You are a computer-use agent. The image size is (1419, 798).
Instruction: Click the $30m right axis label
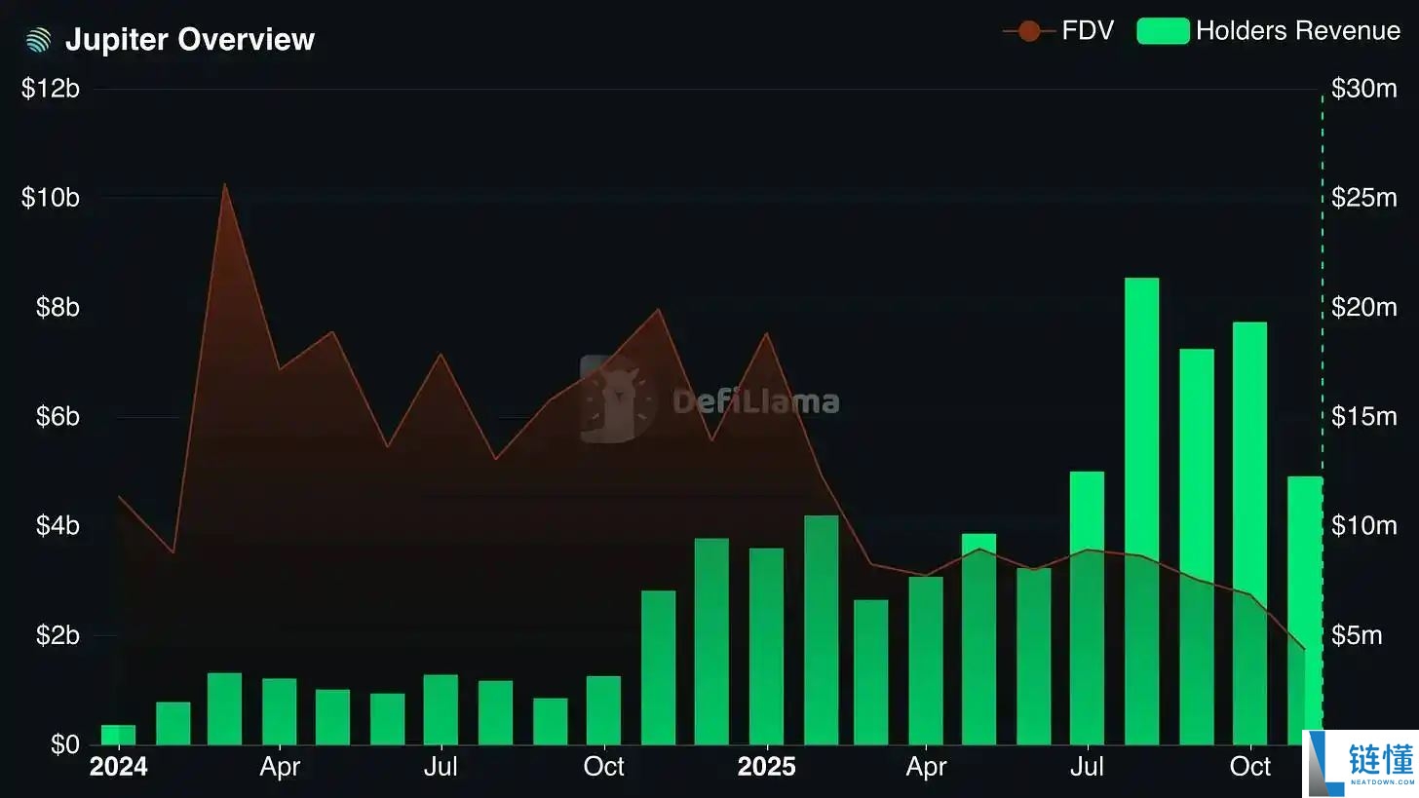tap(1363, 89)
